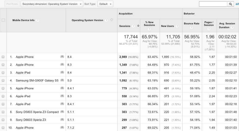The width and height of the screenshot is (239, 131).
Task: Click camera icon for Sony Xperia Z3 Compact
Action: 62,112
